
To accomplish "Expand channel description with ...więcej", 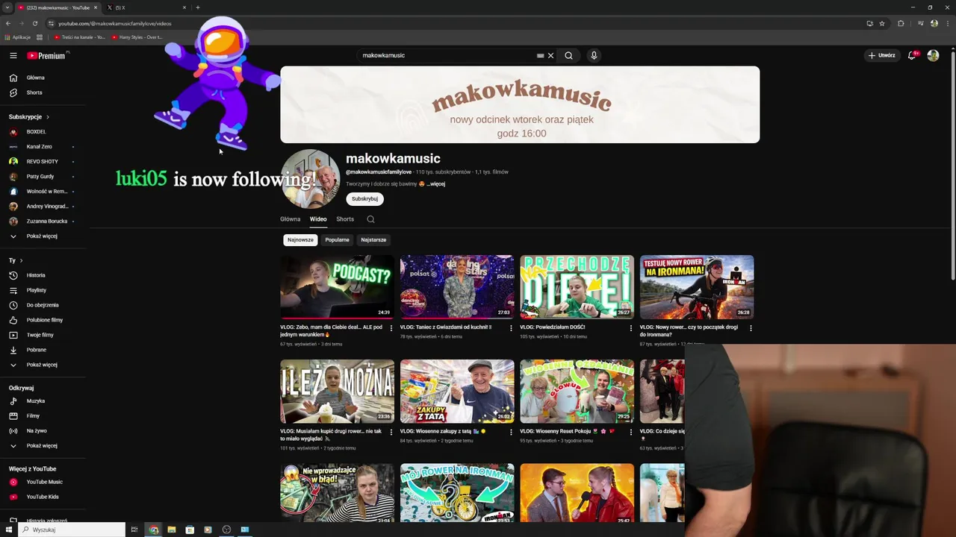I will point(436,183).
